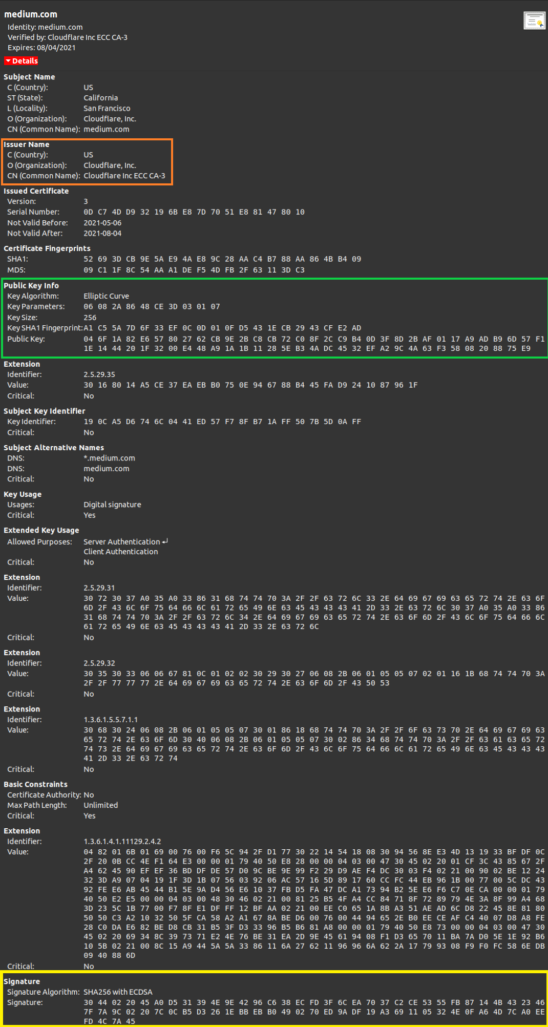Viewport: 548px width, 1027px height.
Task: Click the Not Valid After date 2021-08-04
Action: (102, 234)
